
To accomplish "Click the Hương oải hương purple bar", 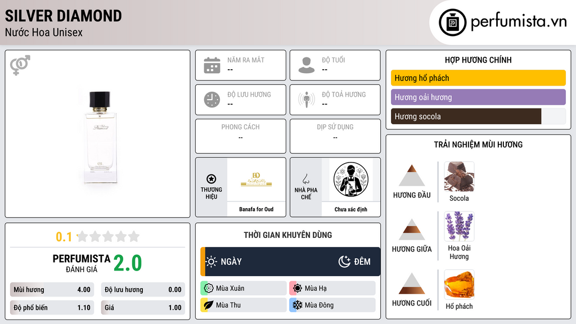I will pyautogui.click(x=478, y=97).
